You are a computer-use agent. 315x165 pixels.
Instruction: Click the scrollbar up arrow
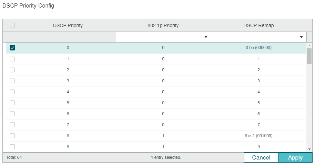click(x=309, y=46)
